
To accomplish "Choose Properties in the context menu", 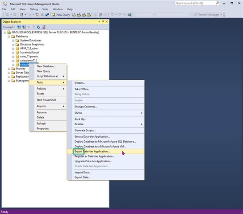I will tap(48, 128).
